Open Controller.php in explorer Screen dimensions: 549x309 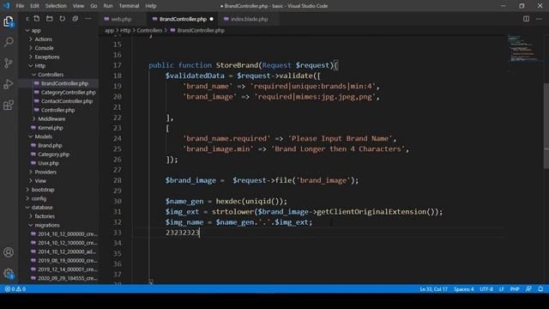(x=57, y=110)
